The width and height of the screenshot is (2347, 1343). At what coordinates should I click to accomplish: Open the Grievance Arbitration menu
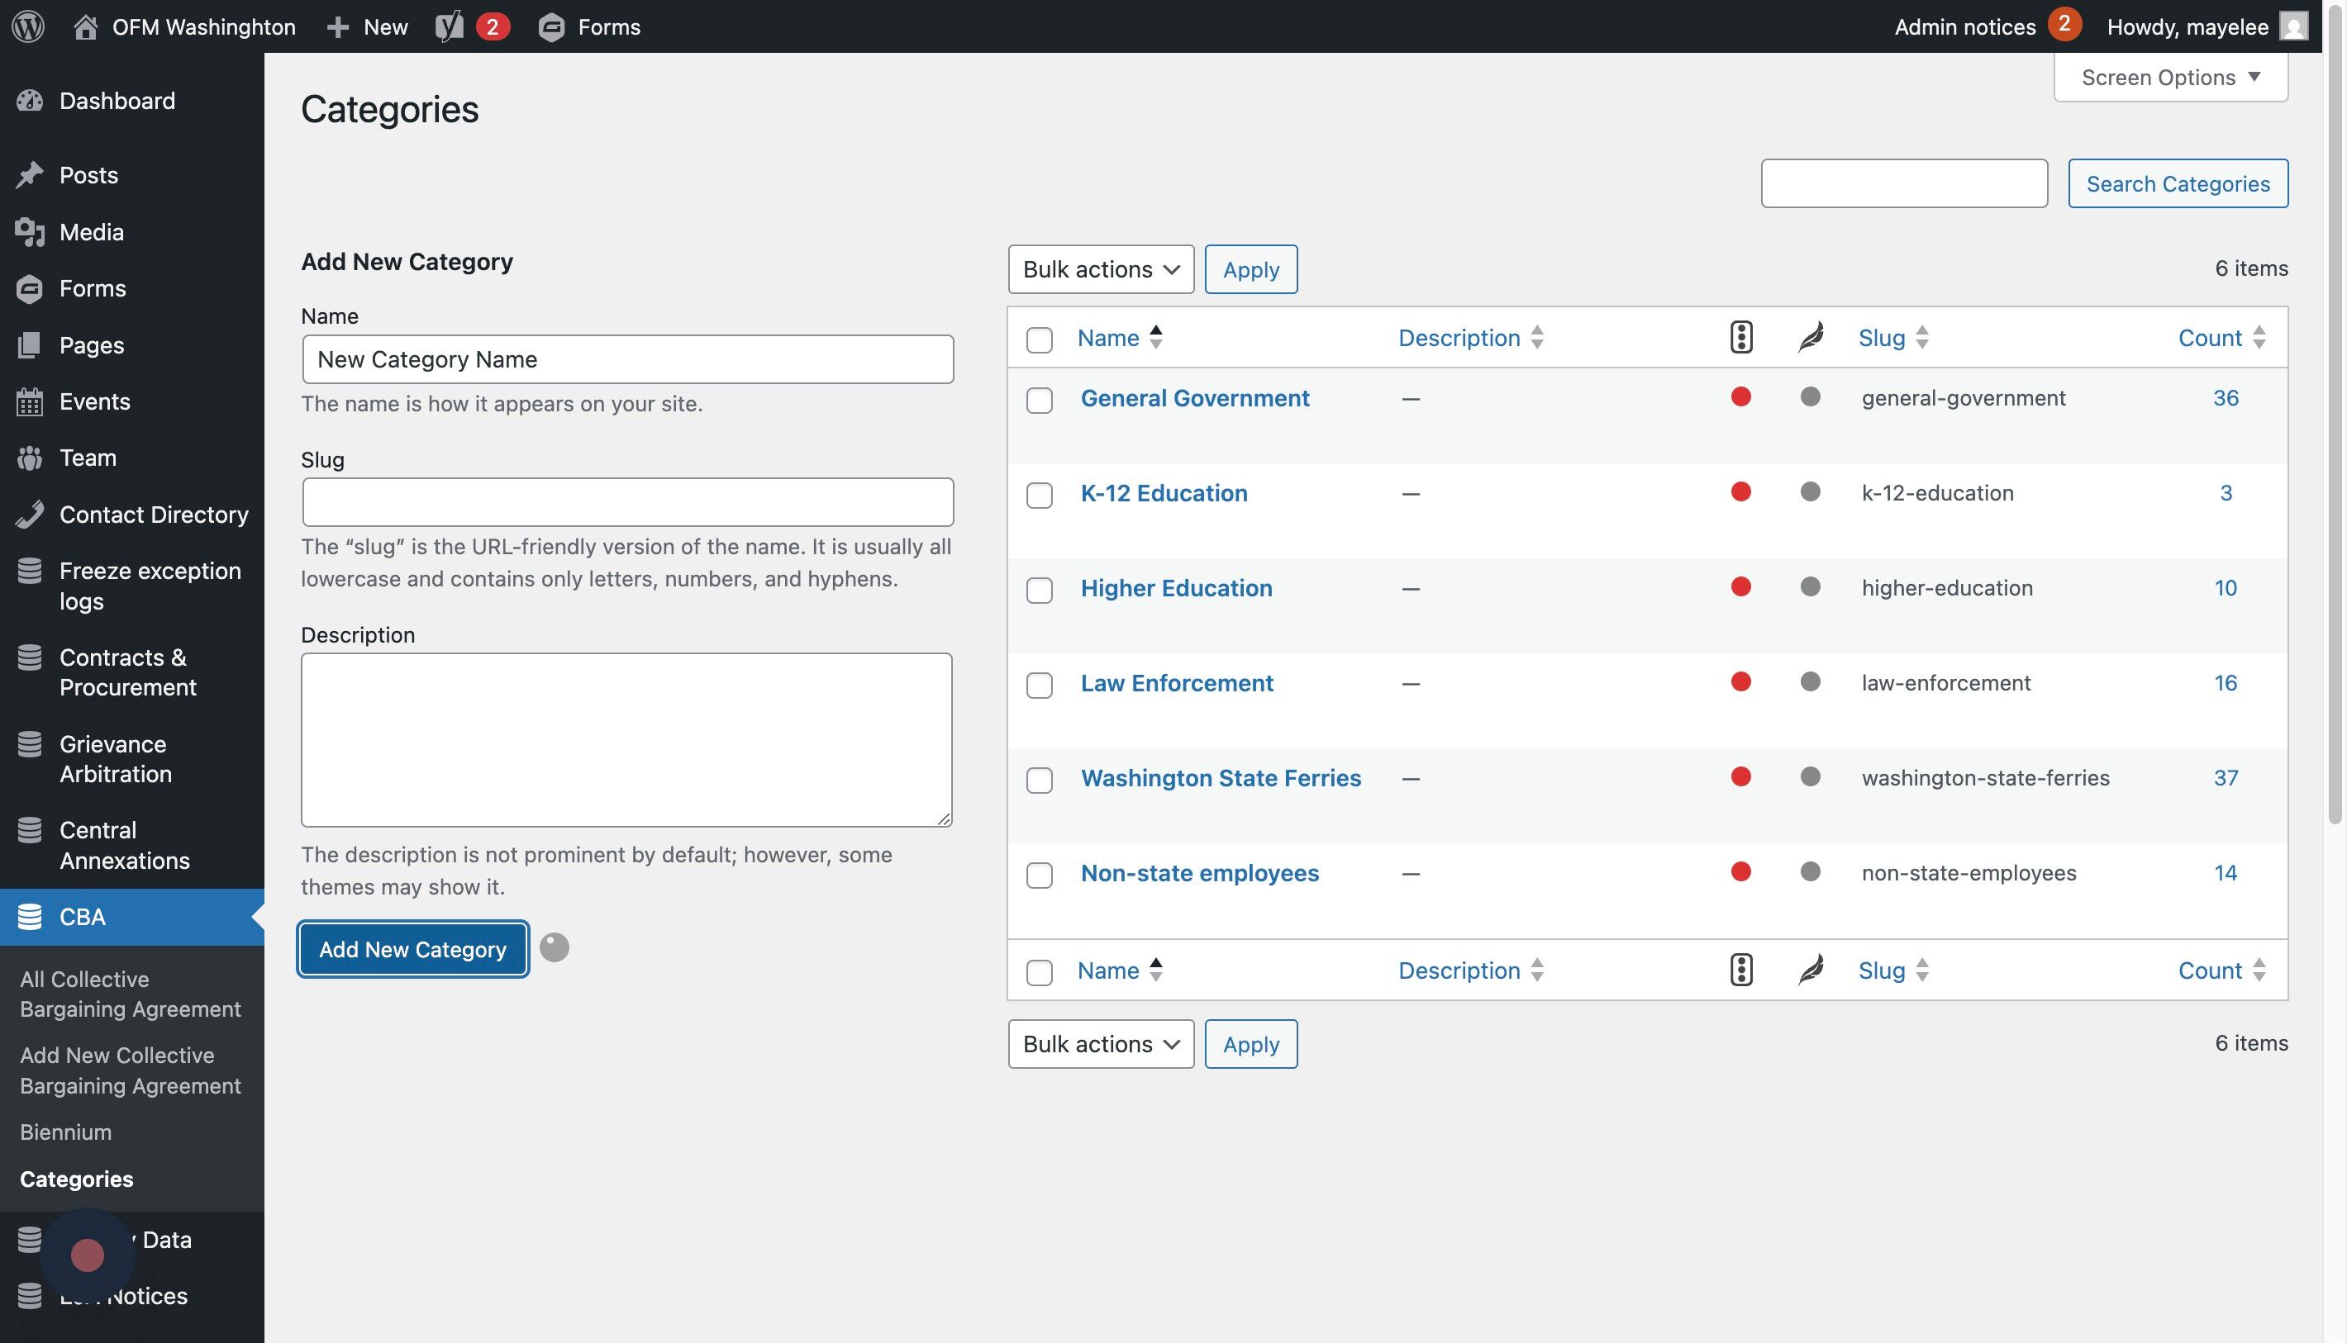pos(114,759)
